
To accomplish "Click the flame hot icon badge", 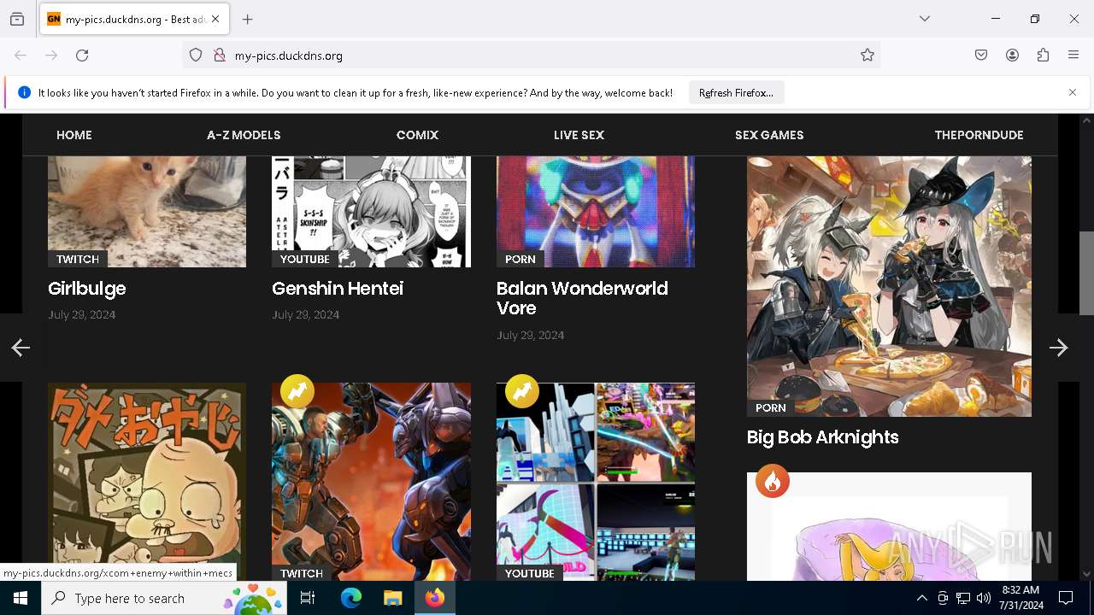I will pos(773,482).
